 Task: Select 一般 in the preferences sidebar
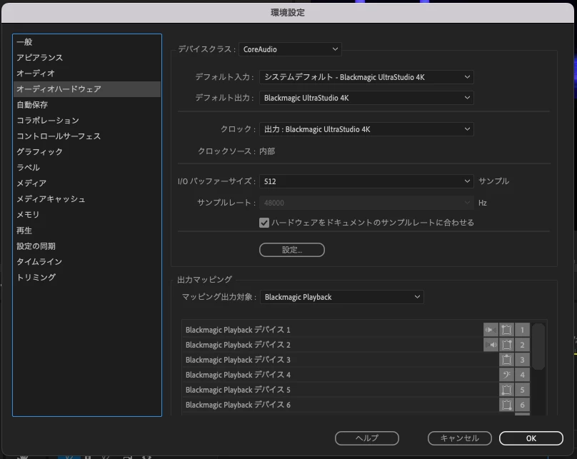pyautogui.click(x=87, y=42)
